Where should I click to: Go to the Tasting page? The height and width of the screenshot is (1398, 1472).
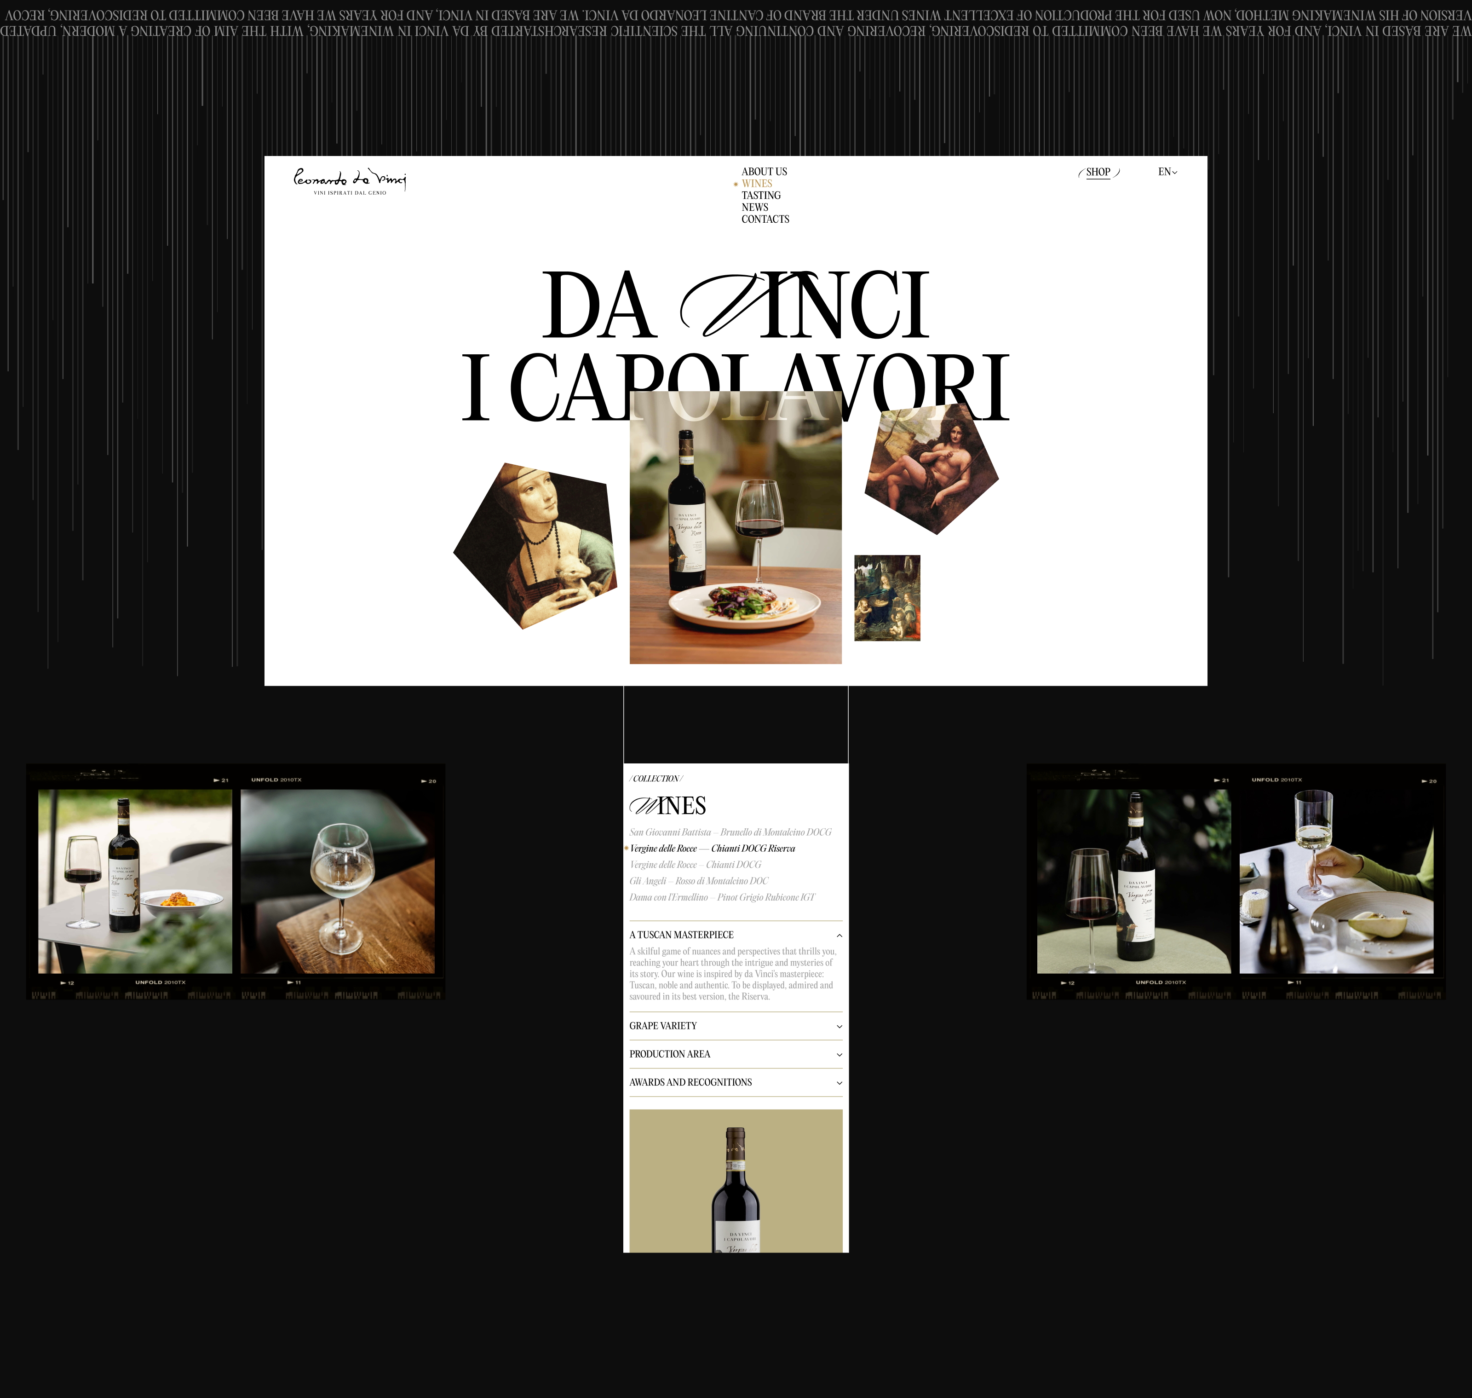pyautogui.click(x=760, y=195)
